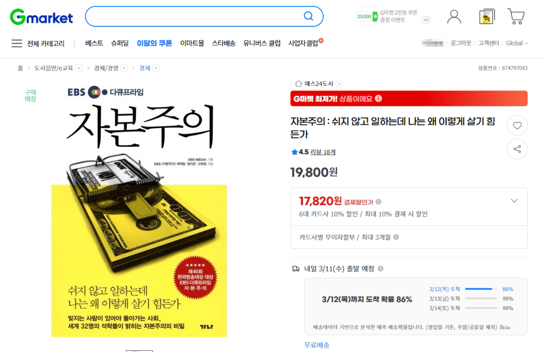This screenshot has width=545, height=352.
Task: Open the hamburger all-categories menu icon
Action: [17, 43]
